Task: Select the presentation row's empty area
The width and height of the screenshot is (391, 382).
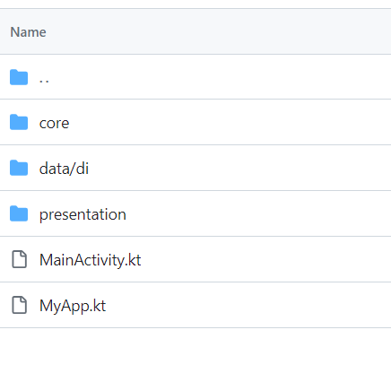Action: click(x=258, y=213)
